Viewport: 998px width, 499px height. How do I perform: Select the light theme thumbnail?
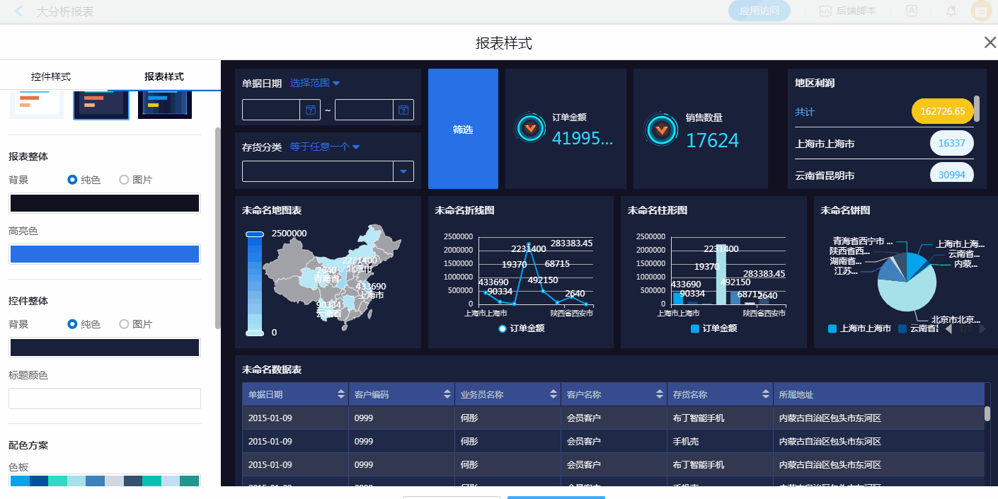[36, 104]
